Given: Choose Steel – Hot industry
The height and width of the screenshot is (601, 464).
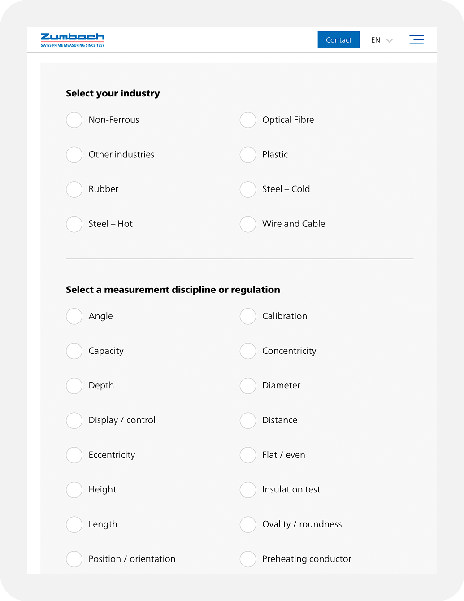Looking at the screenshot, I should (x=74, y=224).
